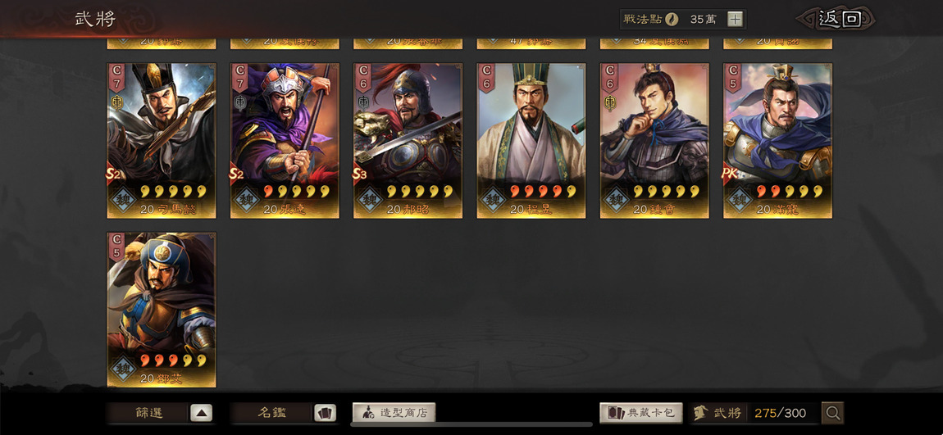Open the 名鑑 catalog
This screenshot has width=943, height=435.
point(272,414)
